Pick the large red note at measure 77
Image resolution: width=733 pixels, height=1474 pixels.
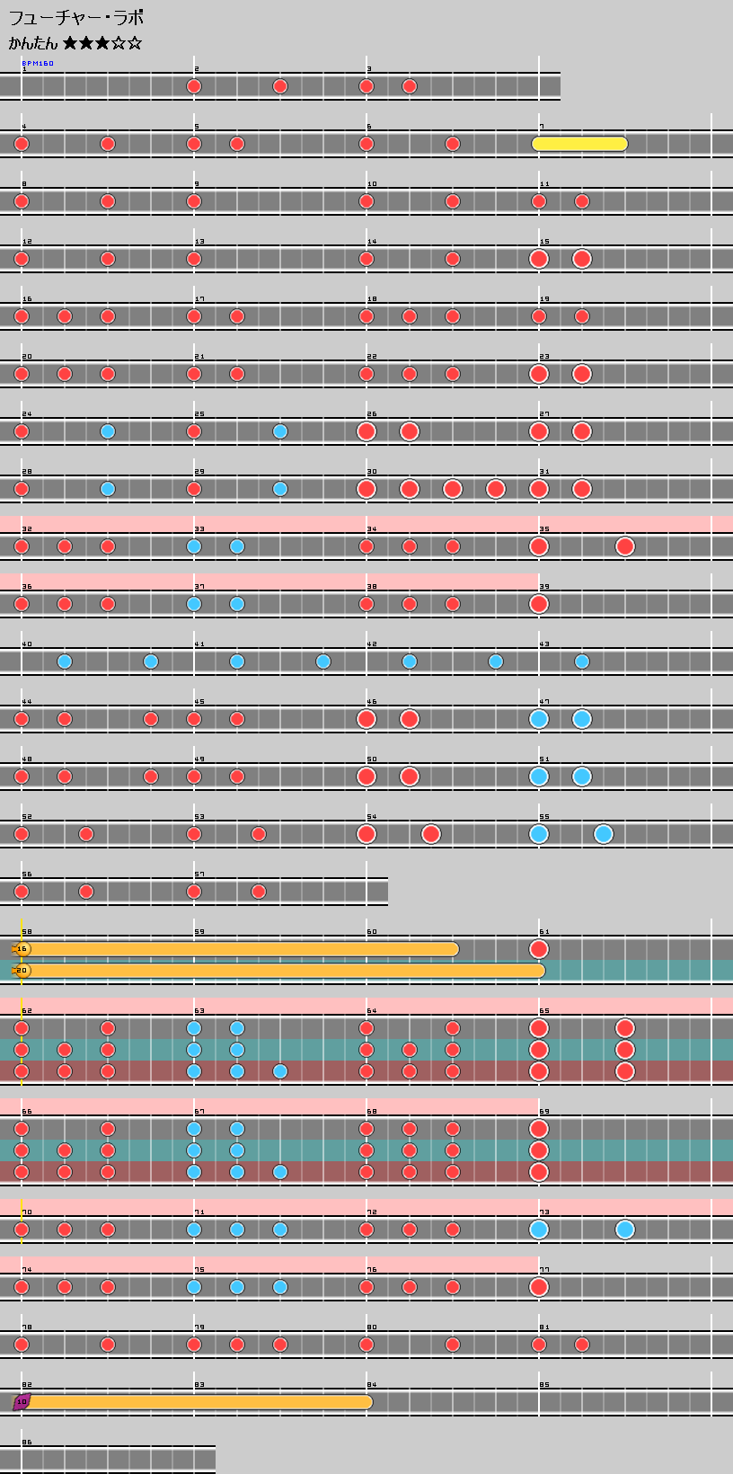click(x=539, y=1287)
